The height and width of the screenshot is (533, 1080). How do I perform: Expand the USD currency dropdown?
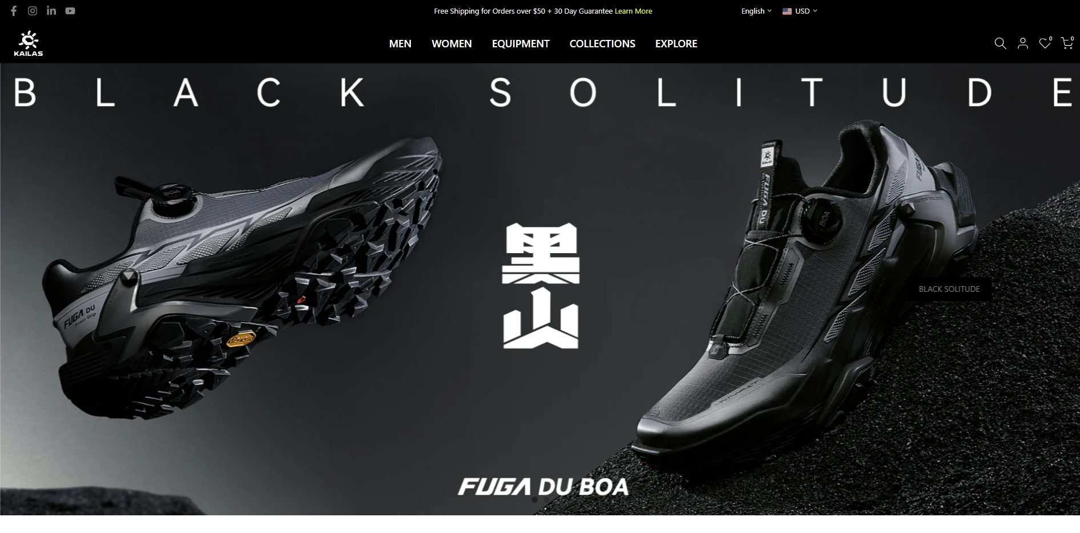pyautogui.click(x=800, y=11)
